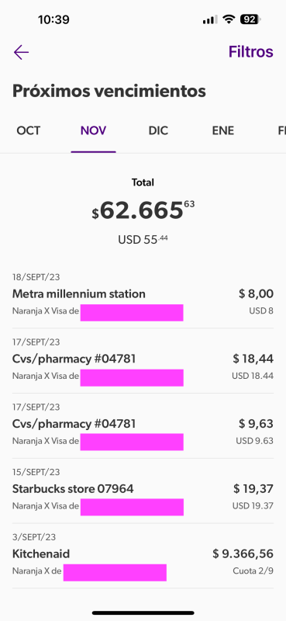Image resolution: width=286 pixels, height=621 pixels.
Task: Tap the Wi-Fi status icon
Action: coord(229,19)
